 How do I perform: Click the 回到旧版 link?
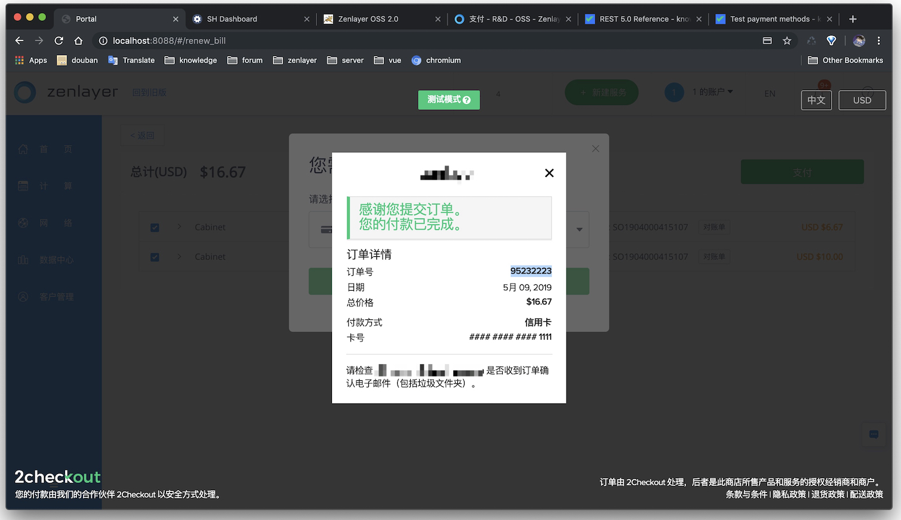pyautogui.click(x=149, y=93)
